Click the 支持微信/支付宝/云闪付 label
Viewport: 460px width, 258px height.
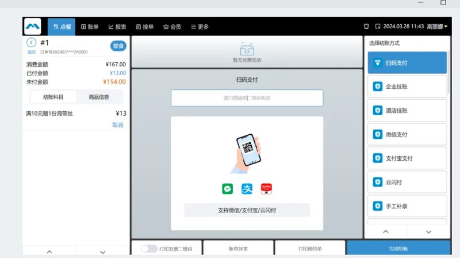click(247, 210)
